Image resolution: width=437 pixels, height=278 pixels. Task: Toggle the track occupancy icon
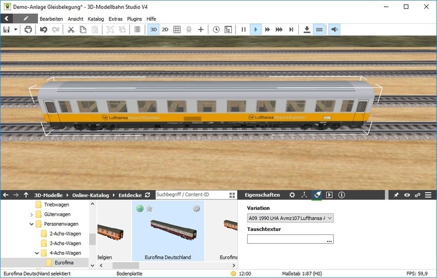tap(319, 30)
